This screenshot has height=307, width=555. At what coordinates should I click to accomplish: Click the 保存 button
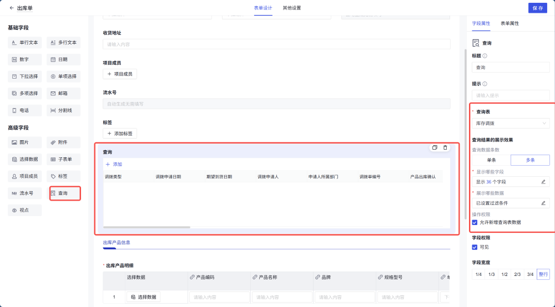537,8
